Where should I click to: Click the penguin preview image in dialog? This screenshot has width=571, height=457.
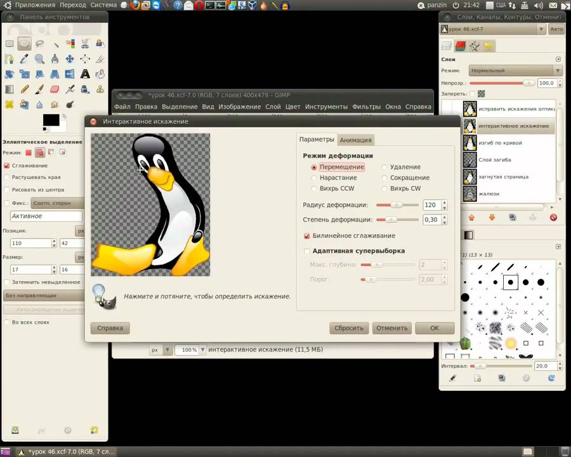pyautogui.click(x=150, y=204)
